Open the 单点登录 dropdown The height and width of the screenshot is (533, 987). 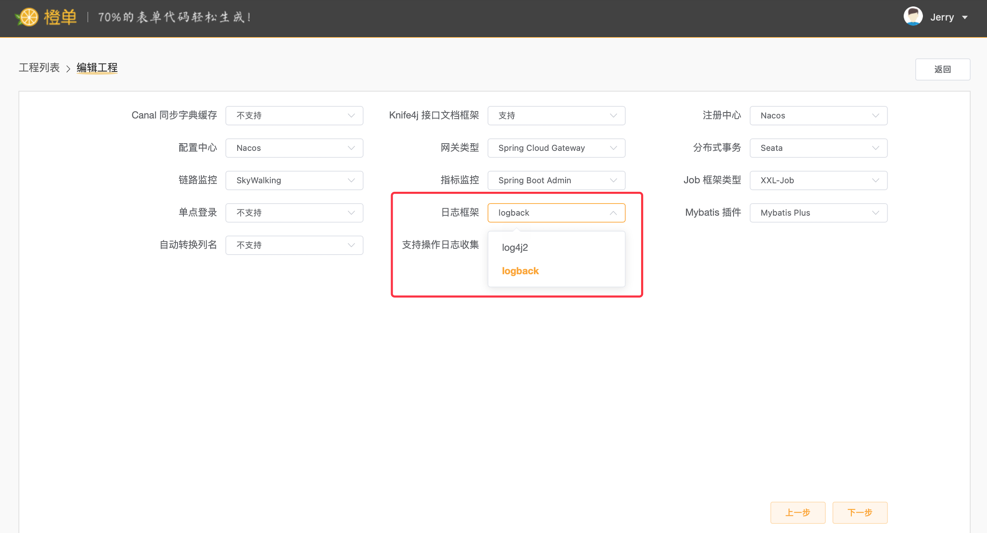(x=294, y=213)
